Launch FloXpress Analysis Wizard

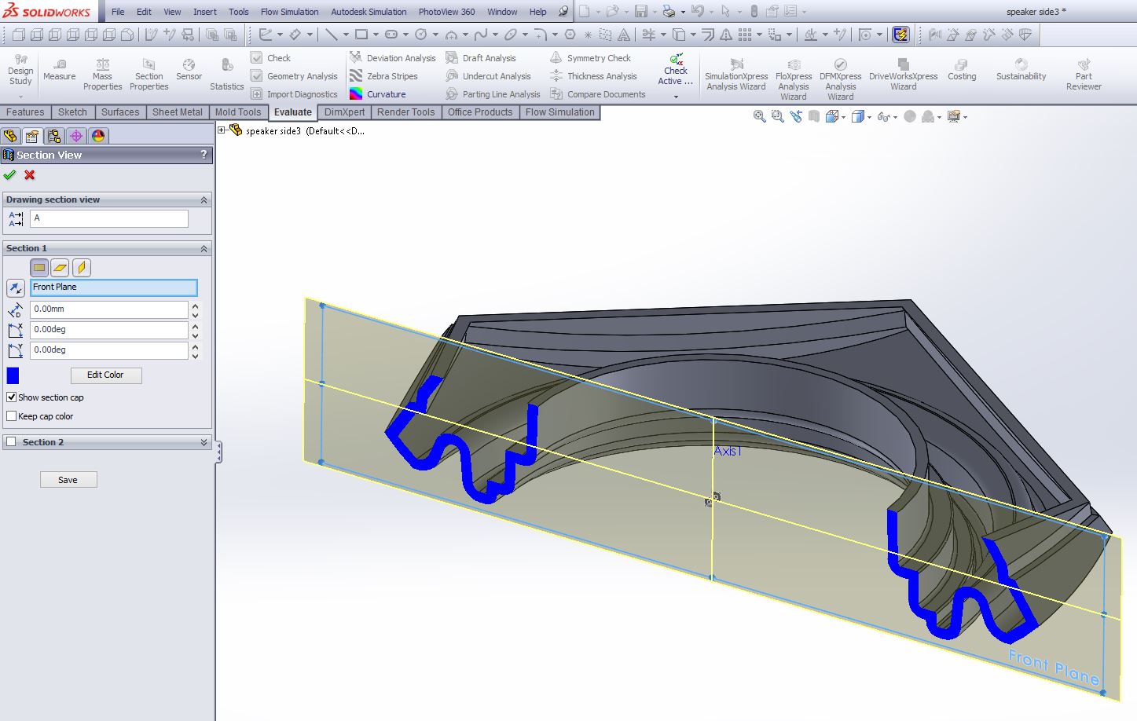click(794, 79)
